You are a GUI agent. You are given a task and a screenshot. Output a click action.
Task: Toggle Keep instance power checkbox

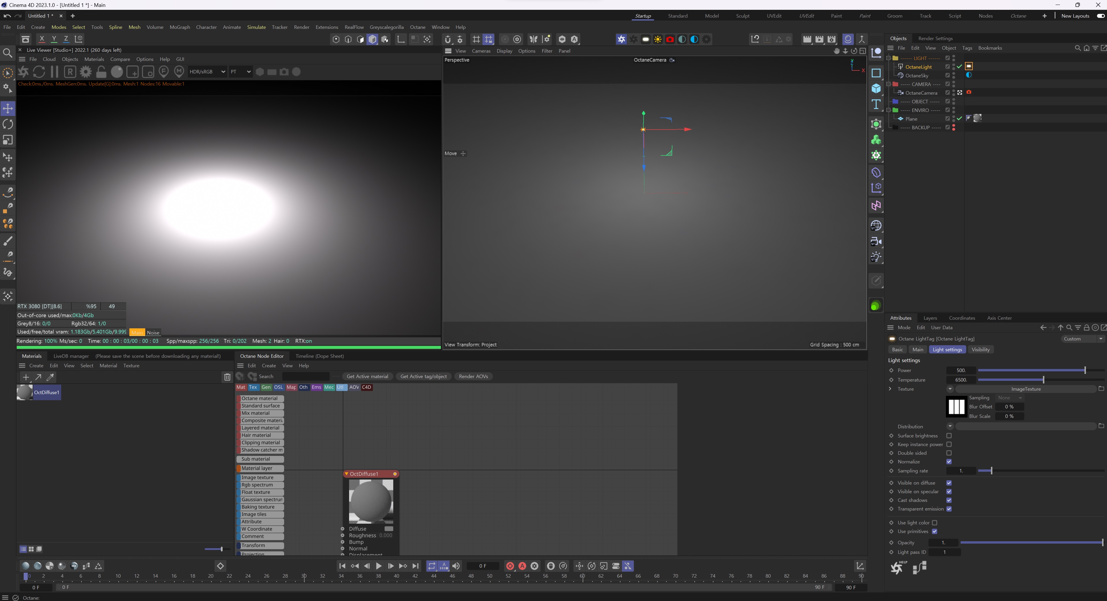tap(949, 444)
